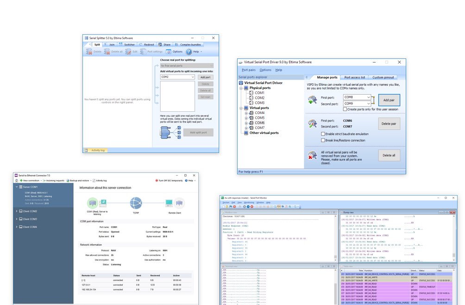This screenshot has height=305, width=465.
Task: Click the save icon in Serial Port Monitor toolbar
Action: click(x=231, y=206)
